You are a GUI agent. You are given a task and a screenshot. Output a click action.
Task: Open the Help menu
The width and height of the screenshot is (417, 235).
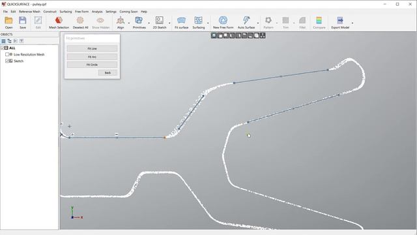coord(144,12)
